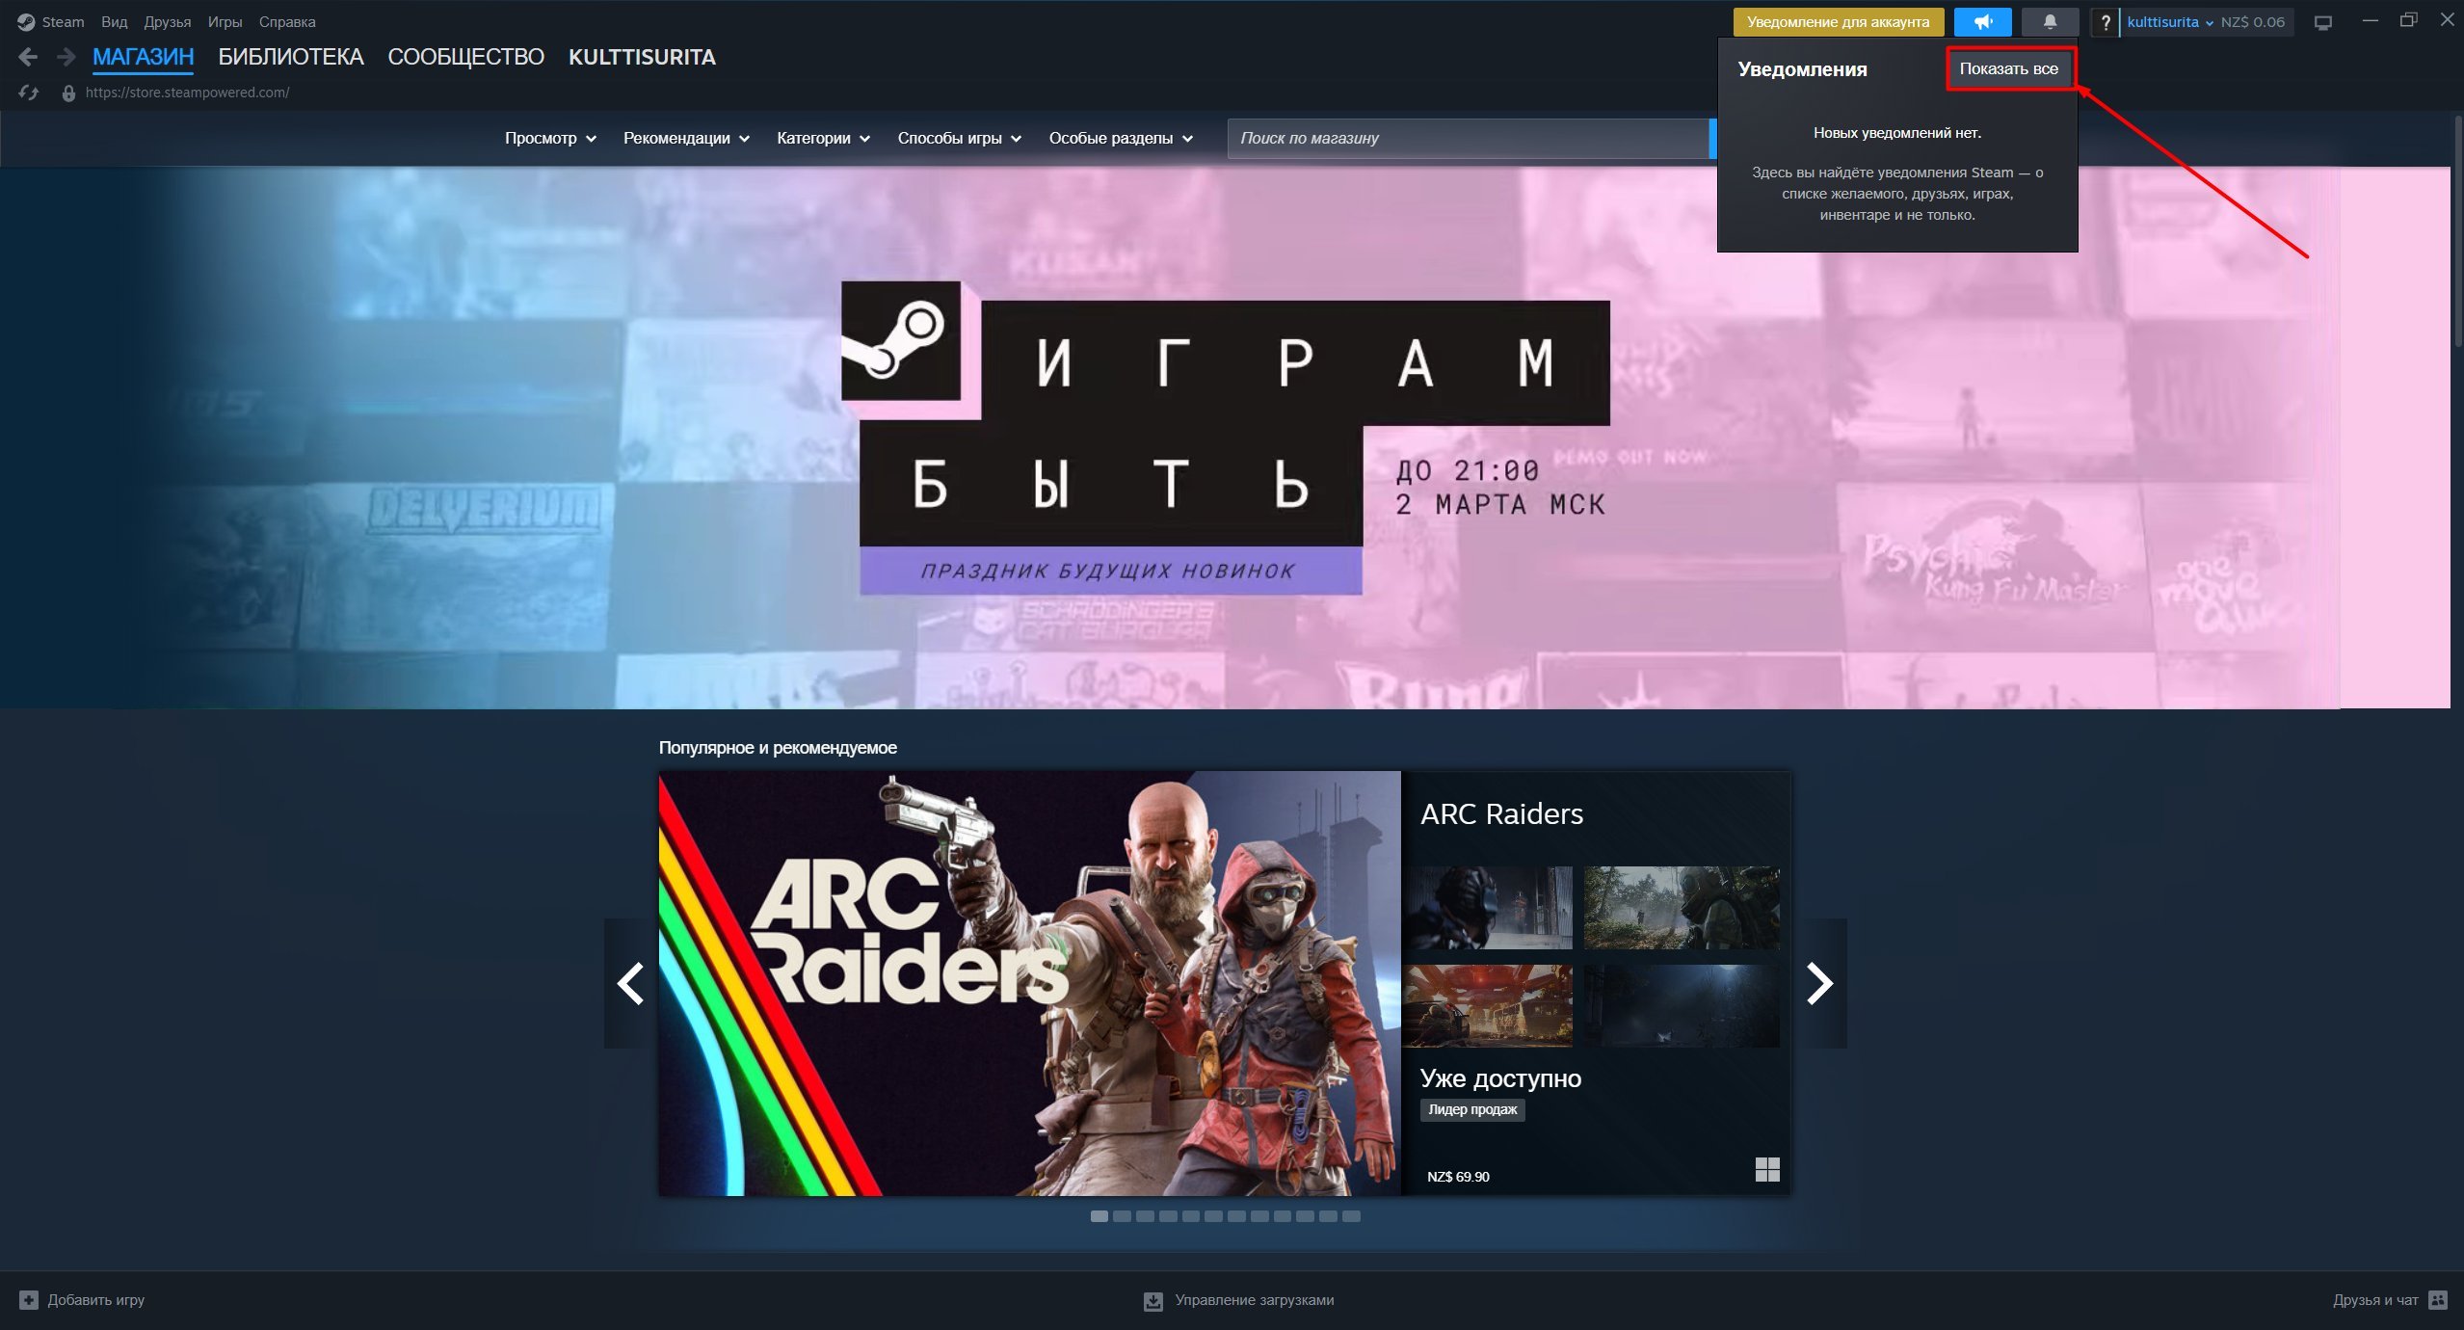The width and height of the screenshot is (2464, 1330).
Task: Open the friends and chat icon
Action: [x=2438, y=1300]
